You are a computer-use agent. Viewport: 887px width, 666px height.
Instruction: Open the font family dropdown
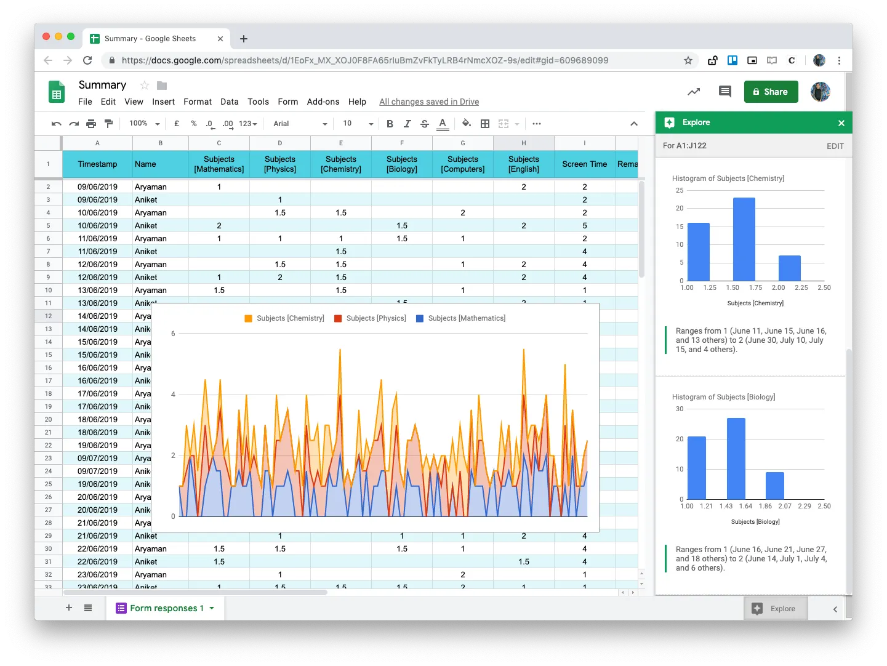tap(299, 124)
